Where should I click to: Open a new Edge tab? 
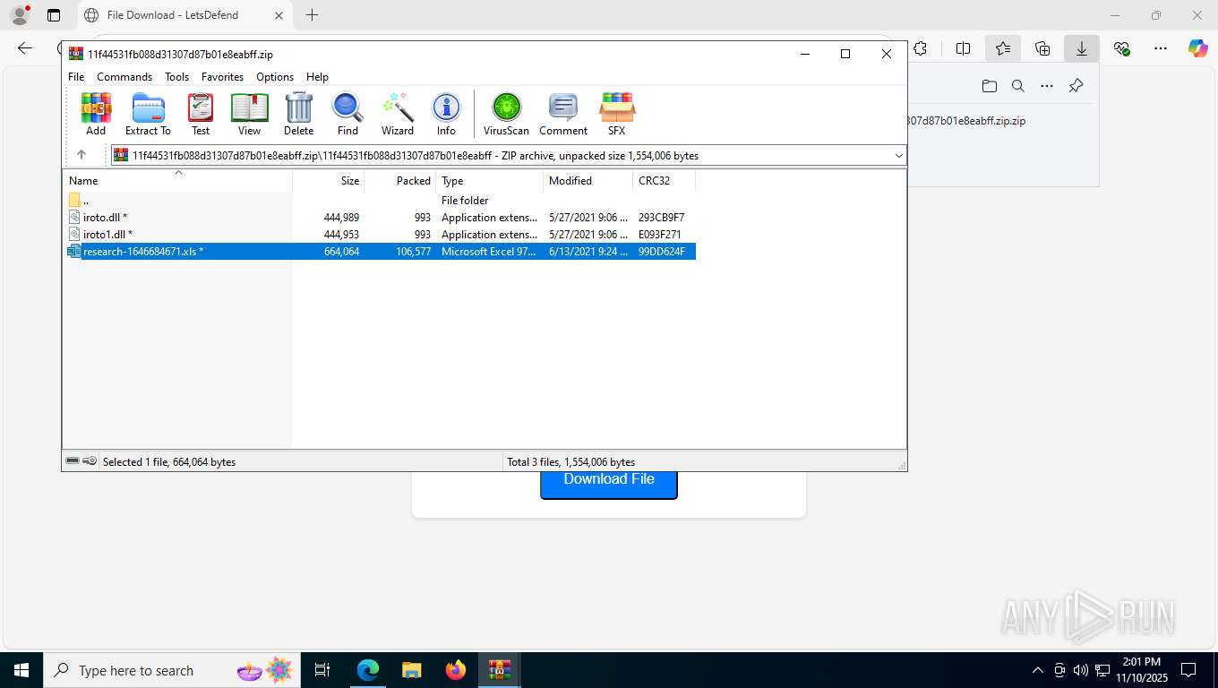click(312, 15)
